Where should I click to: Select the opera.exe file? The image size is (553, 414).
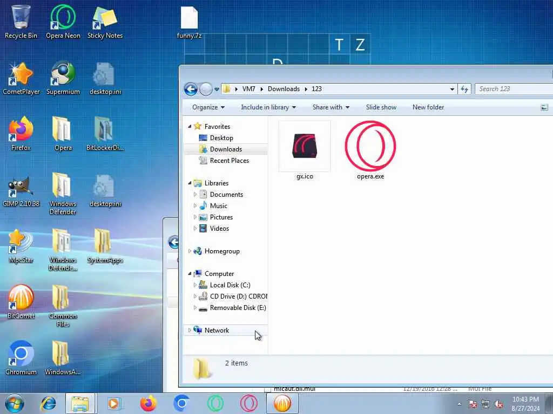[370, 150]
